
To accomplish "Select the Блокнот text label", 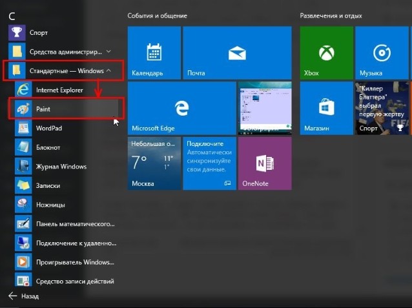I will point(48,147).
